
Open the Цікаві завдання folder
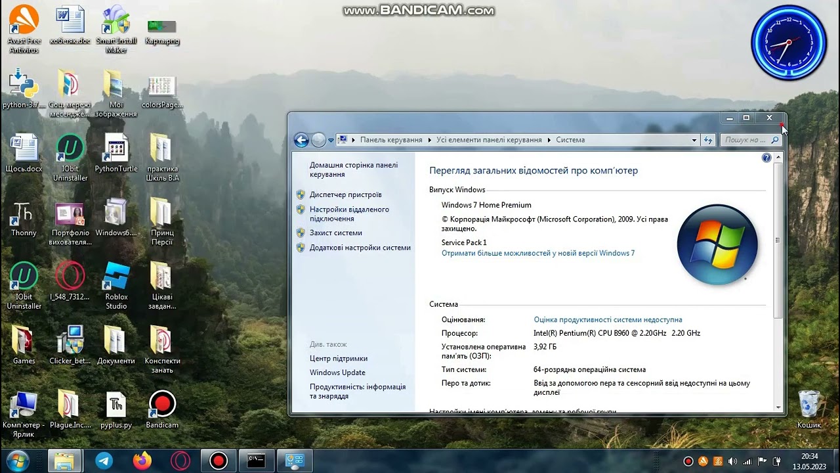[x=162, y=286]
